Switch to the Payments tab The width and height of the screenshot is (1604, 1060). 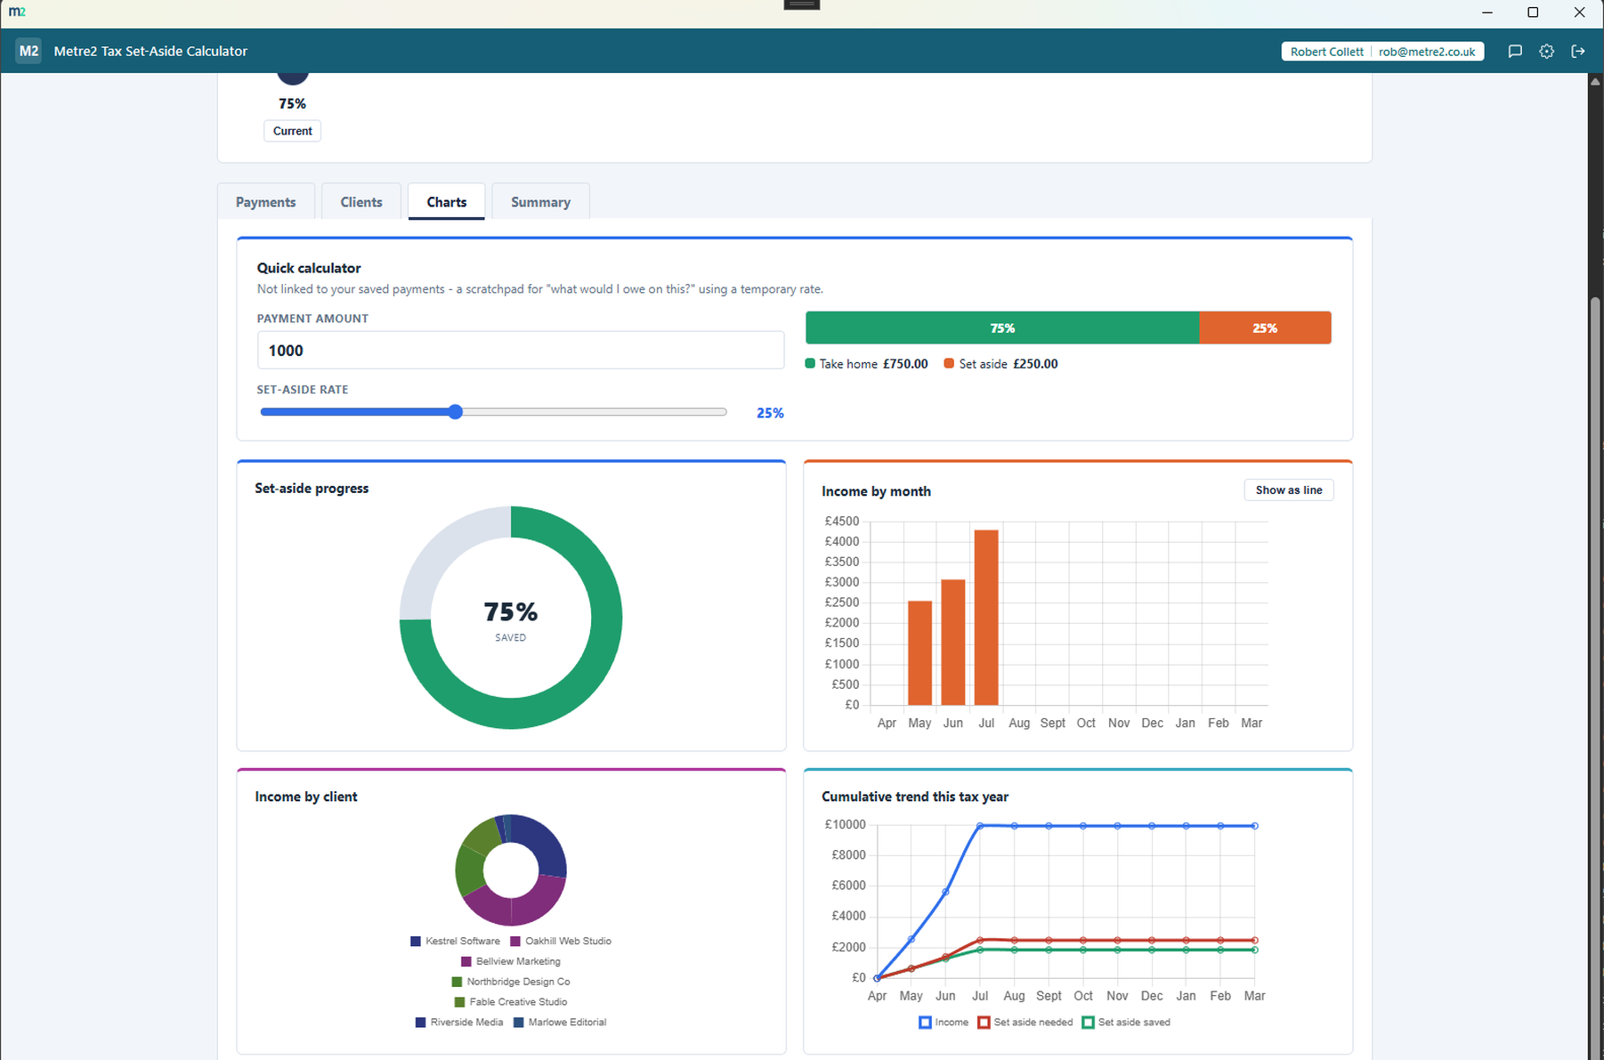coord(266,202)
